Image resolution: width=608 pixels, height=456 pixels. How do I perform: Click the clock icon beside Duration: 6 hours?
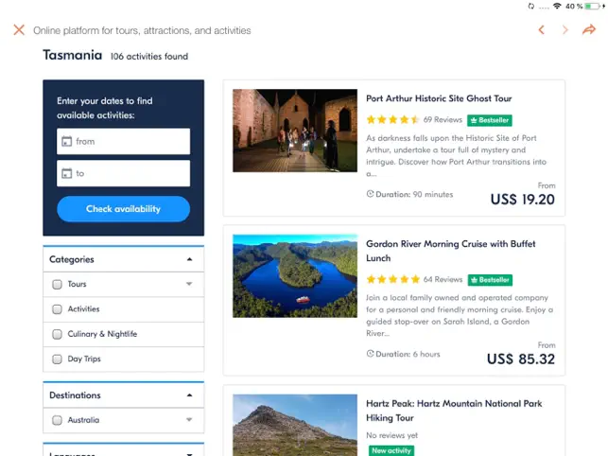point(370,354)
